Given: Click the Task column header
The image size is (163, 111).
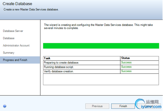Looking at the screenshot, I should click(x=81, y=58).
